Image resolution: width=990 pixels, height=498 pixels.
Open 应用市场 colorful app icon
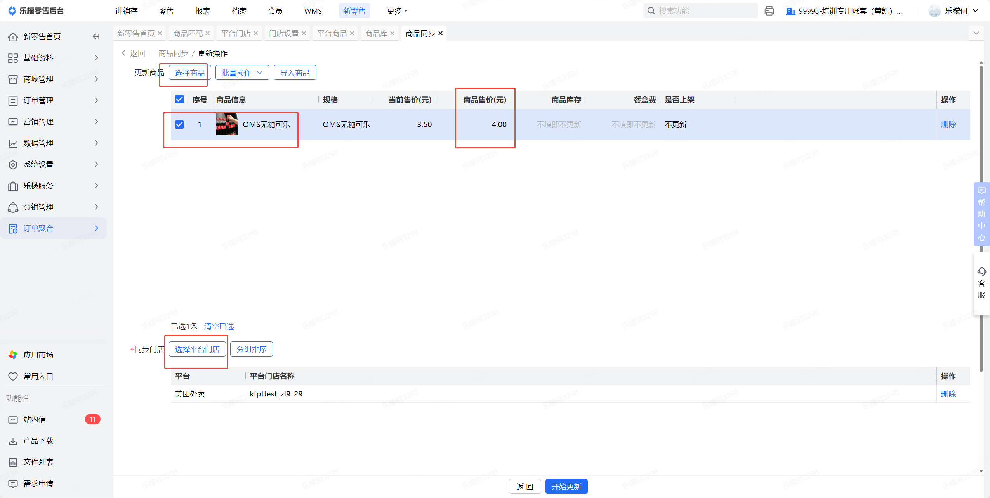point(13,355)
